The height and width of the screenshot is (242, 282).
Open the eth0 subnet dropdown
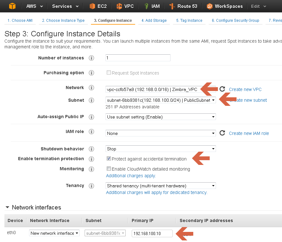tap(105, 233)
